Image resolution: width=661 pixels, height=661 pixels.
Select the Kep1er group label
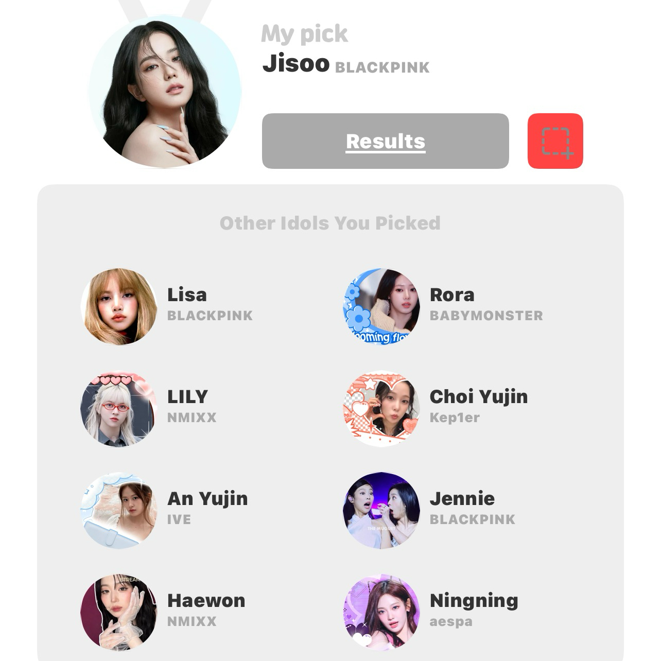tap(455, 418)
